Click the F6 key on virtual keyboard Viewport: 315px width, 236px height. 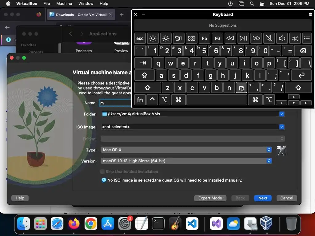tap(217, 38)
